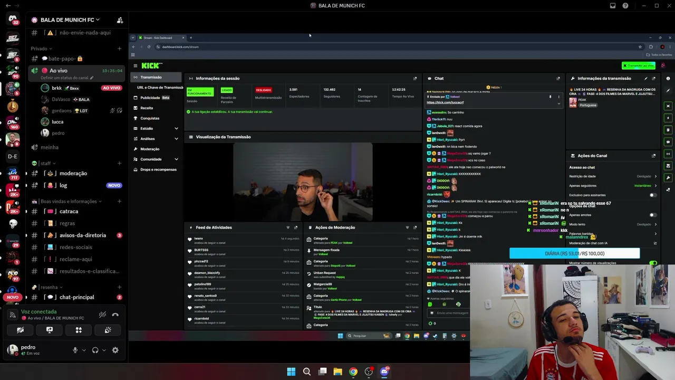Select Transmissão in Kick sidebar
675x380 pixels.
[157, 78]
